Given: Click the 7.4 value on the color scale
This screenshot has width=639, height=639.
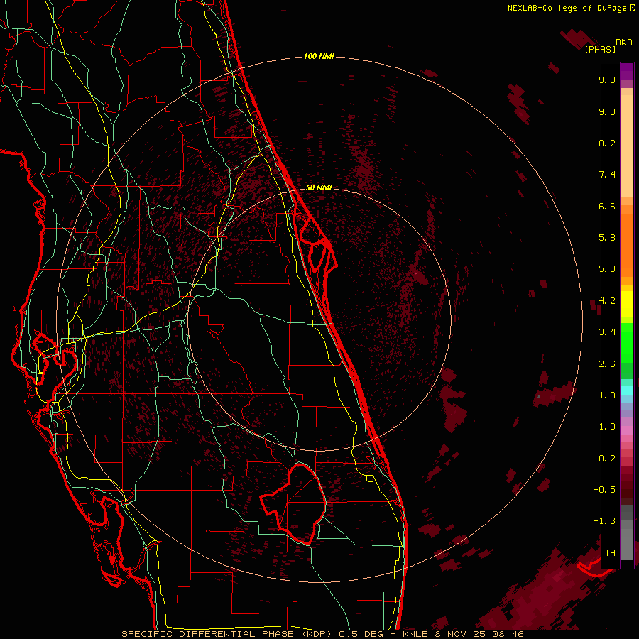Looking at the screenshot, I should 607,175.
